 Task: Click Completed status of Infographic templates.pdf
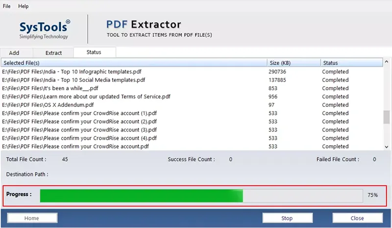(335, 72)
